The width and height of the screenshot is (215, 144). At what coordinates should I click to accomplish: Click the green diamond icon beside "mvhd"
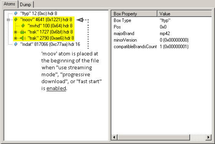point(23,25)
